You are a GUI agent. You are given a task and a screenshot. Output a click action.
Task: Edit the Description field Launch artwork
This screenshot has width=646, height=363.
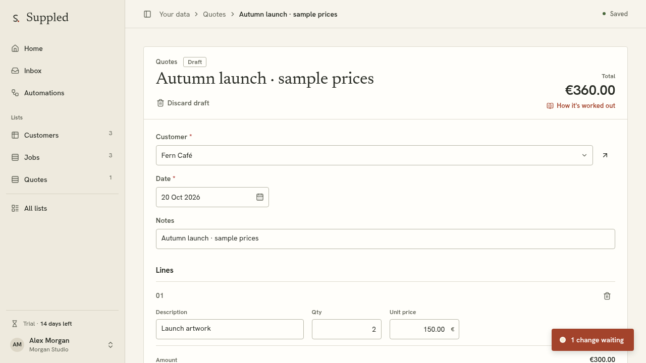tap(230, 329)
